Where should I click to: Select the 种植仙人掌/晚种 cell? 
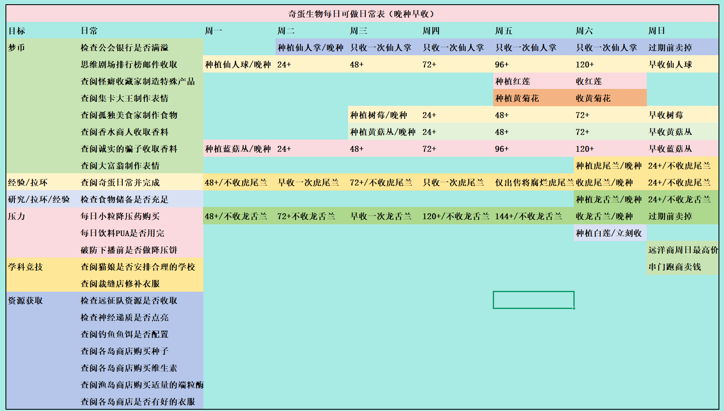(x=311, y=48)
